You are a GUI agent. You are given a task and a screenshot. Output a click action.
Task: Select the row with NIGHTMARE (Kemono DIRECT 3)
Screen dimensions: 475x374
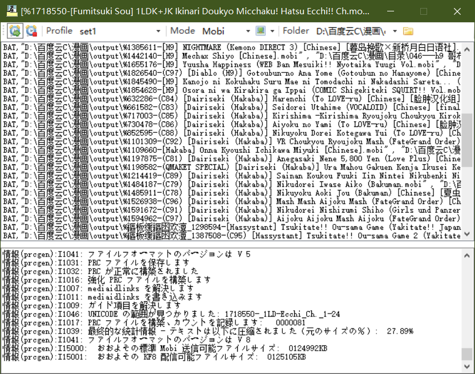(x=232, y=47)
